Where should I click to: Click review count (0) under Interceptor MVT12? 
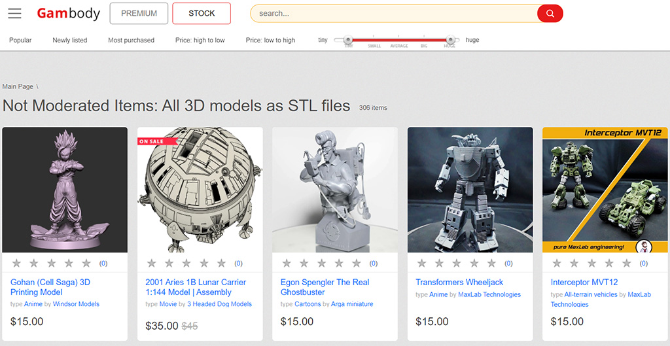[644, 264]
